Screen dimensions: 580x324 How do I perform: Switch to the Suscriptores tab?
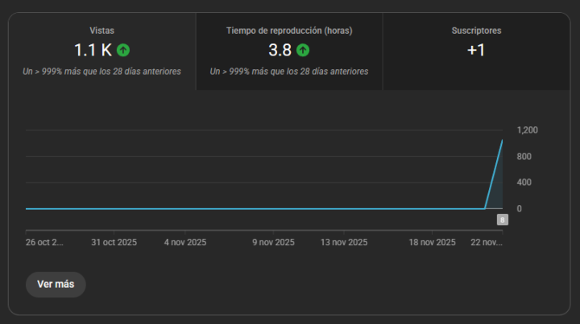coord(476,51)
